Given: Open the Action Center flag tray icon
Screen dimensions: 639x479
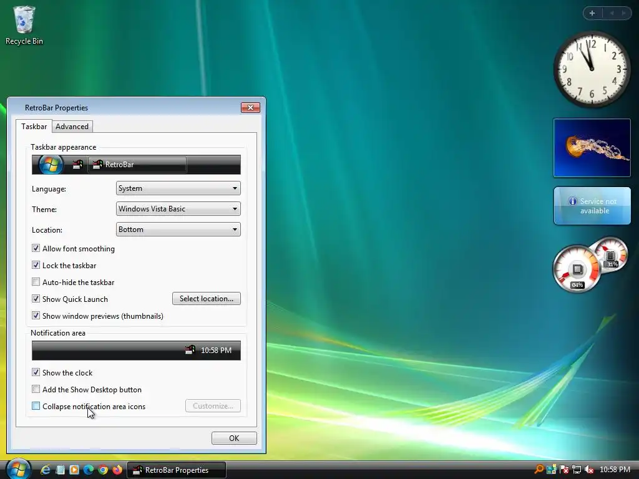Looking at the screenshot, I should 564,470.
